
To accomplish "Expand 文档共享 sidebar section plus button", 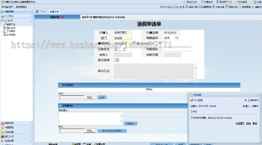I will pos(31,132).
